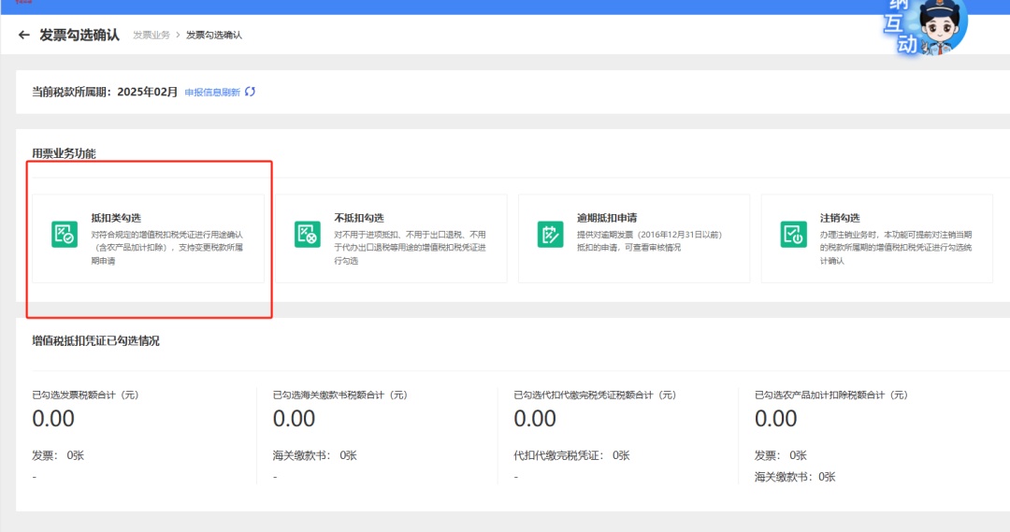Screen dimensions: 1010x532
Task: Click the 注销勾选 card description text
Action: pos(895,248)
